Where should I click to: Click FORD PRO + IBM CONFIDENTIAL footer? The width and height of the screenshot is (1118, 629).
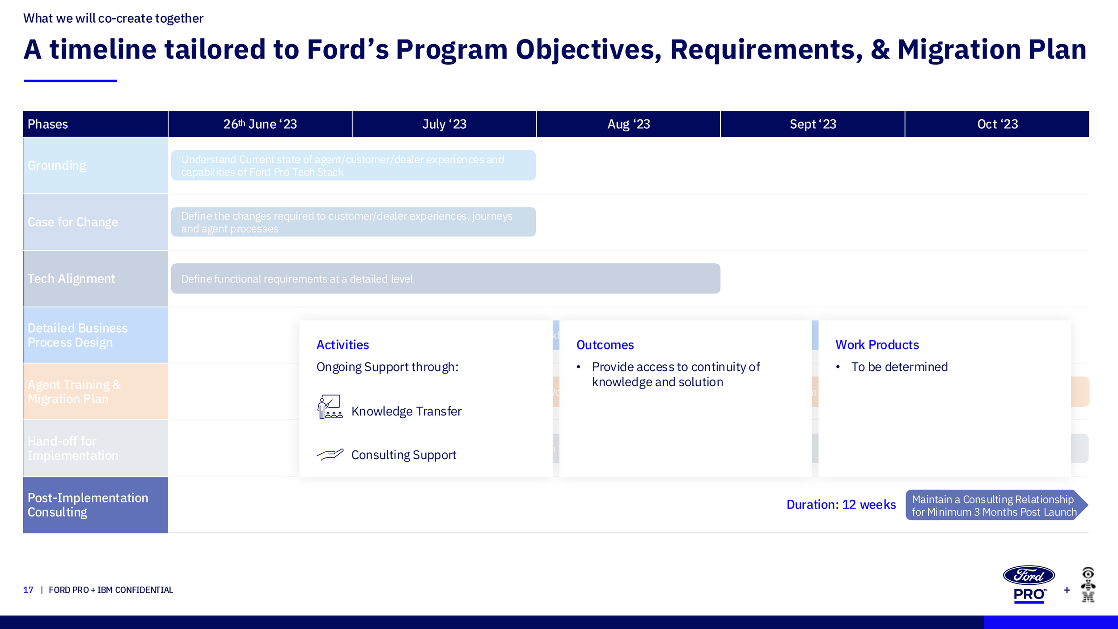click(x=110, y=590)
